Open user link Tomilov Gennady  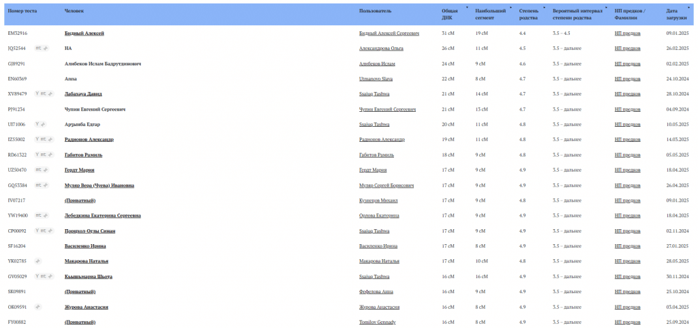click(x=377, y=322)
